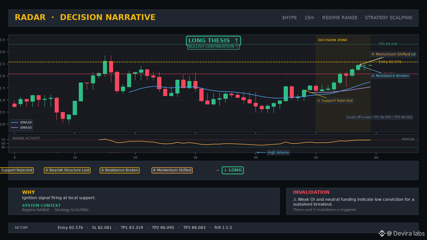Screen dimensions: 427x240
Task: Click the EMA50 purple line legend swatch
Action: pos(15,128)
